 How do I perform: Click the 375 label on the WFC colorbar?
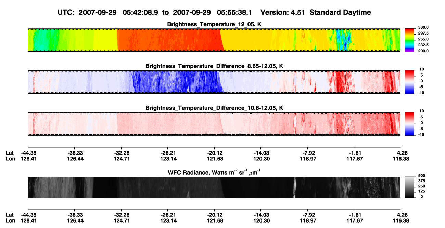pos(421,181)
